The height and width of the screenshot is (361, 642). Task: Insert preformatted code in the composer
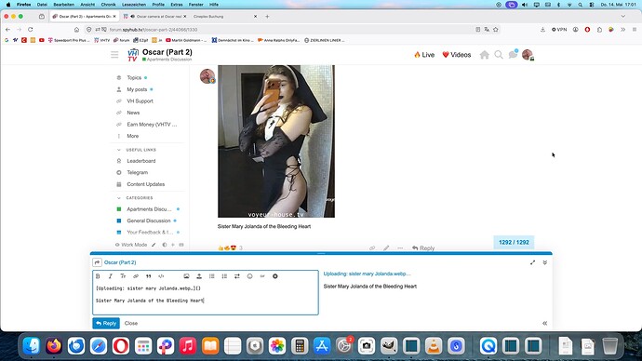[x=161, y=276]
